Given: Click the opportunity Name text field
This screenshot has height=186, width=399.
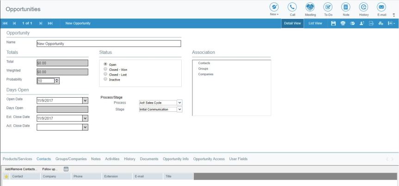Looking at the screenshot, I should [x=108, y=44].
